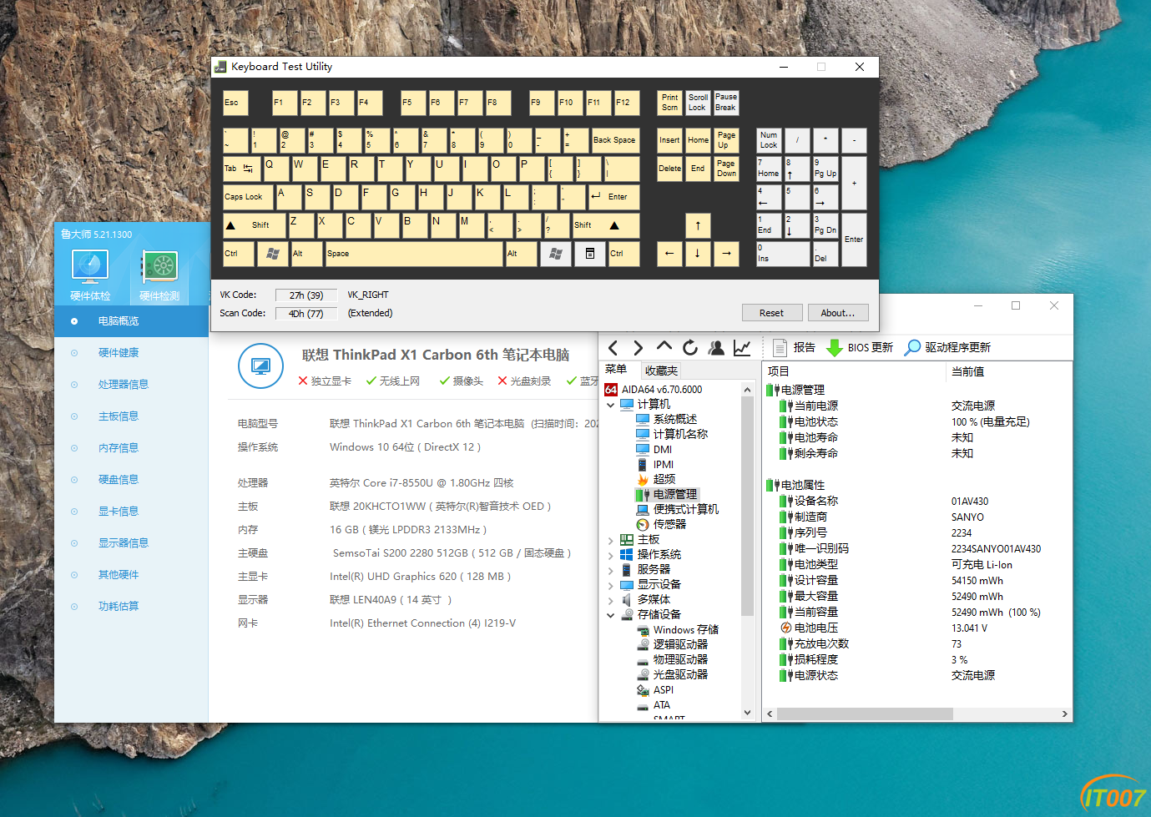
Task: Open 硬件体检 in 鲁大师
Action: pyautogui.click(x=90, y=275)
